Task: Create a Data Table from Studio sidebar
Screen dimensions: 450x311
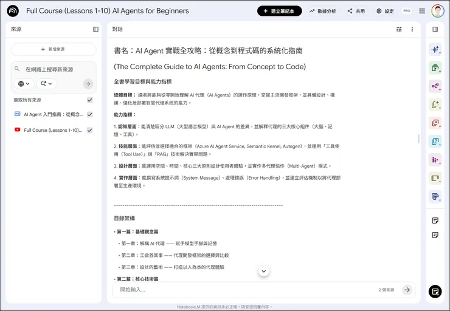Action: click(x=435, y=197)
